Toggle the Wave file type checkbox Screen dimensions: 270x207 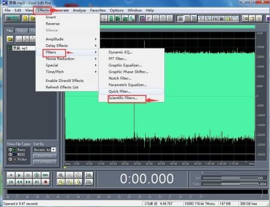tap(10, 150)
